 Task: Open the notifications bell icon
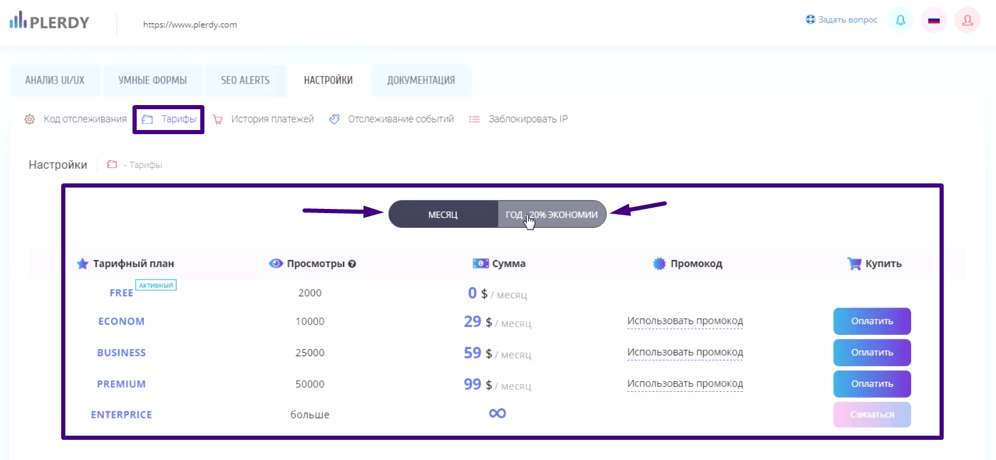(x=900, y=20)
